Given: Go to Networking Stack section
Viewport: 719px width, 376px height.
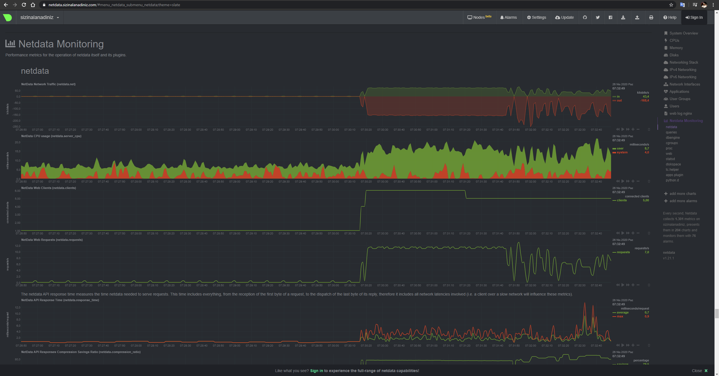Looking at the screenshot, I should click(684, 62).
